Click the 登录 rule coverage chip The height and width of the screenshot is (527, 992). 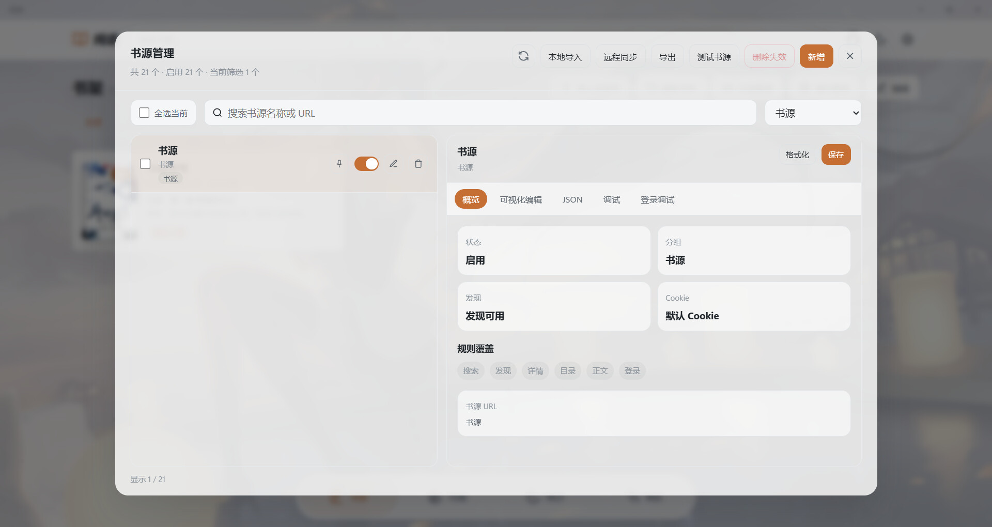point(632,371)
